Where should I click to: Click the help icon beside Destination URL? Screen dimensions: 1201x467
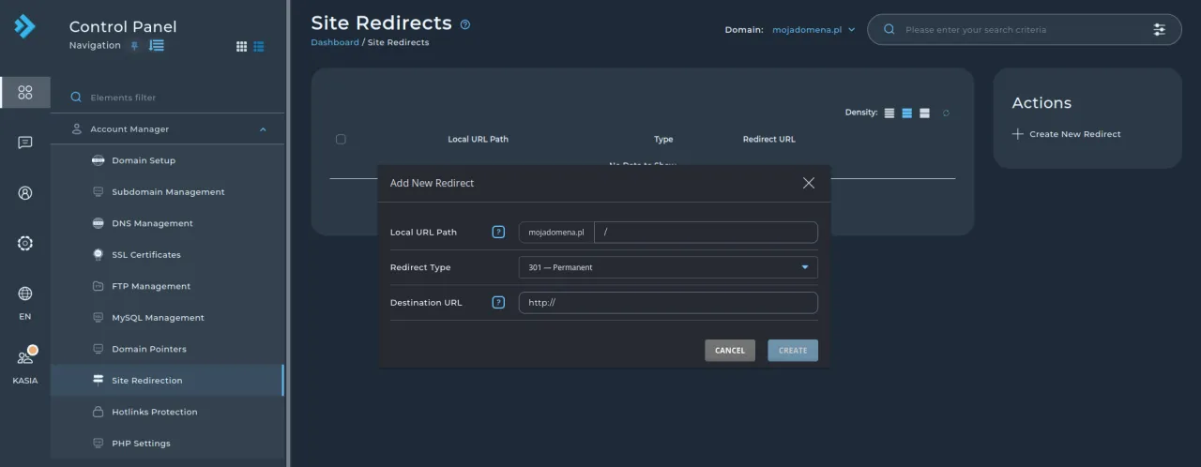(x=498, y=303)
